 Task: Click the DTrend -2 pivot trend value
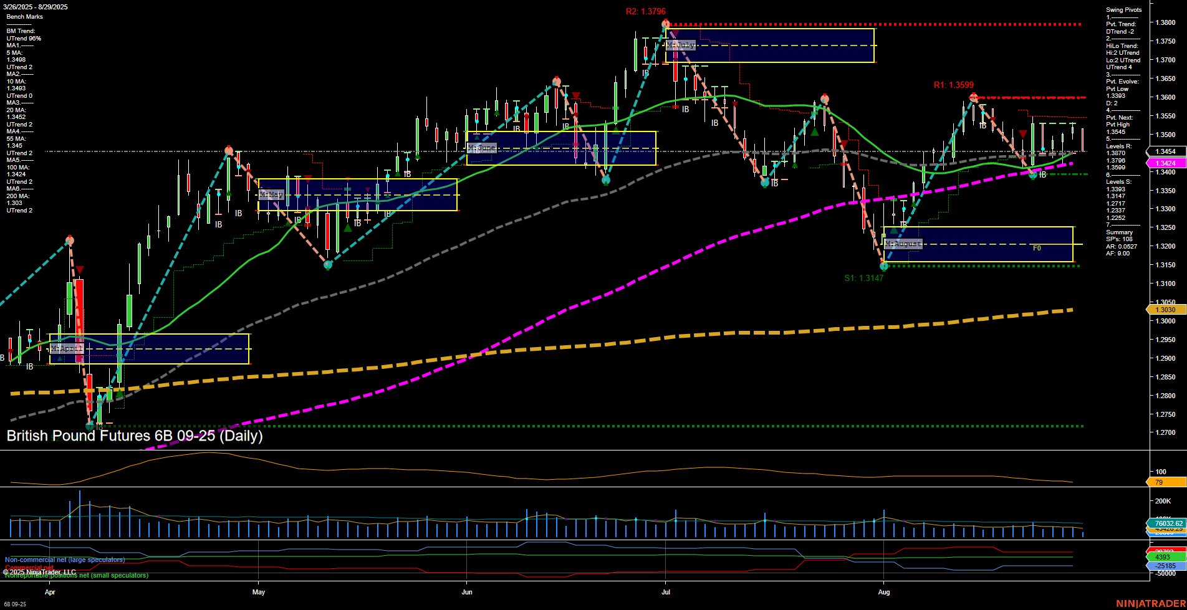1120,32
